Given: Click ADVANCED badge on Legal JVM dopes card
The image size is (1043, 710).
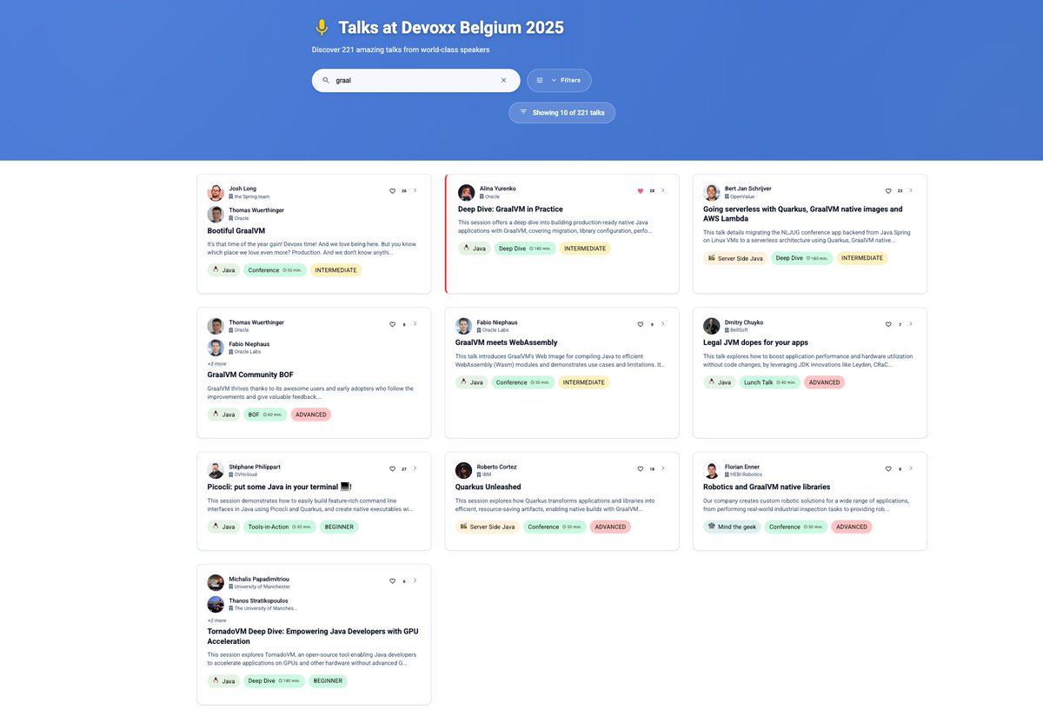Looking at the screenshot, I should [x=824, y=382].
